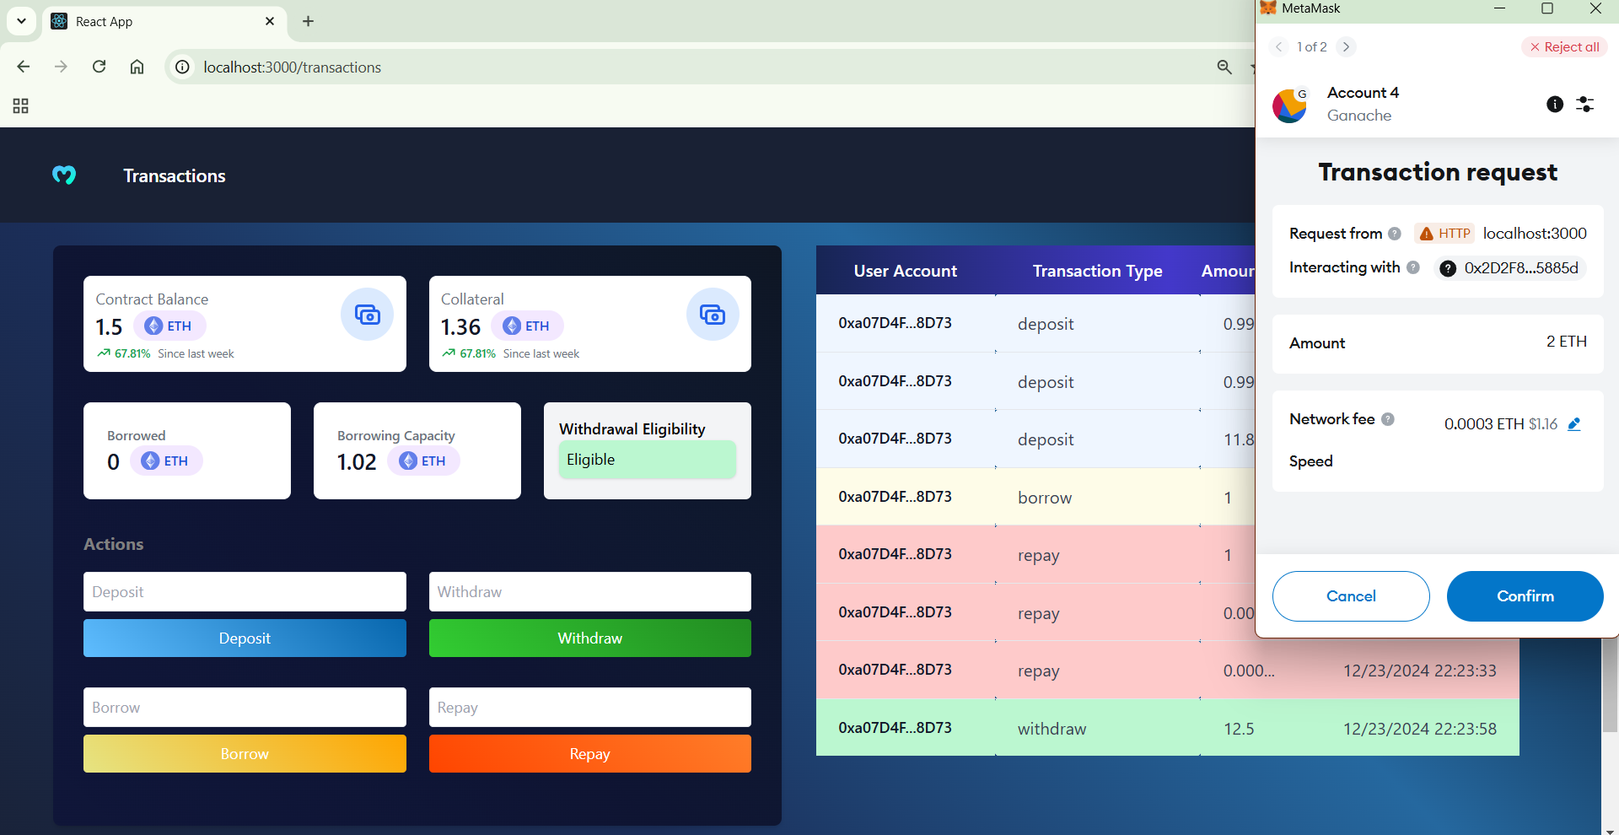Open the browser tab search dropdown

pyautogui.click(x=21, y=21)
